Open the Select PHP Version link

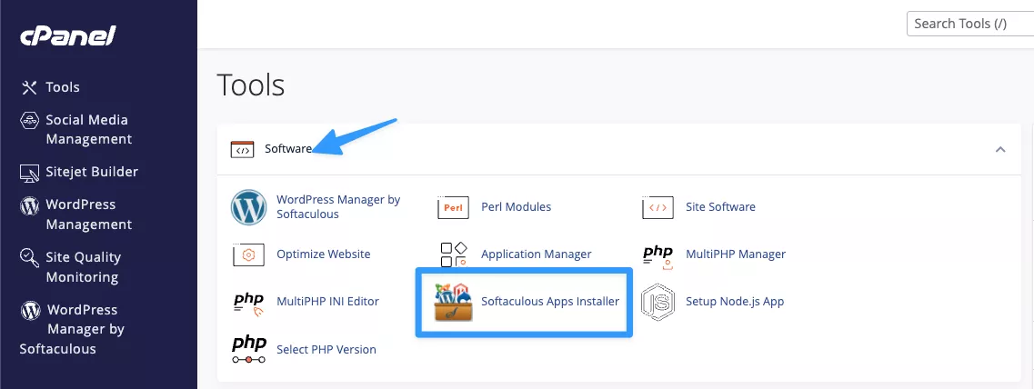click(x=326, y=349)
